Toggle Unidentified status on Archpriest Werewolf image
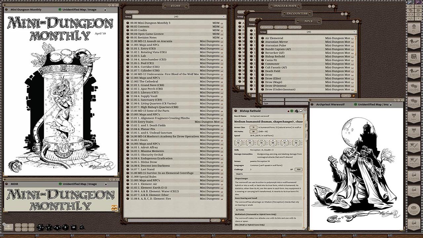 point(356,104)
